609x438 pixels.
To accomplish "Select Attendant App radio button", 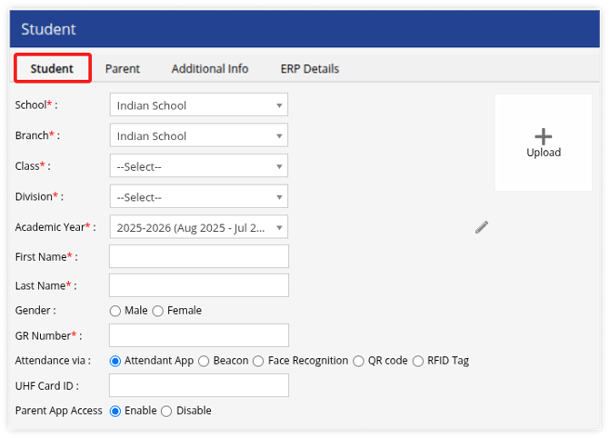I will click(x=115, y=361).
